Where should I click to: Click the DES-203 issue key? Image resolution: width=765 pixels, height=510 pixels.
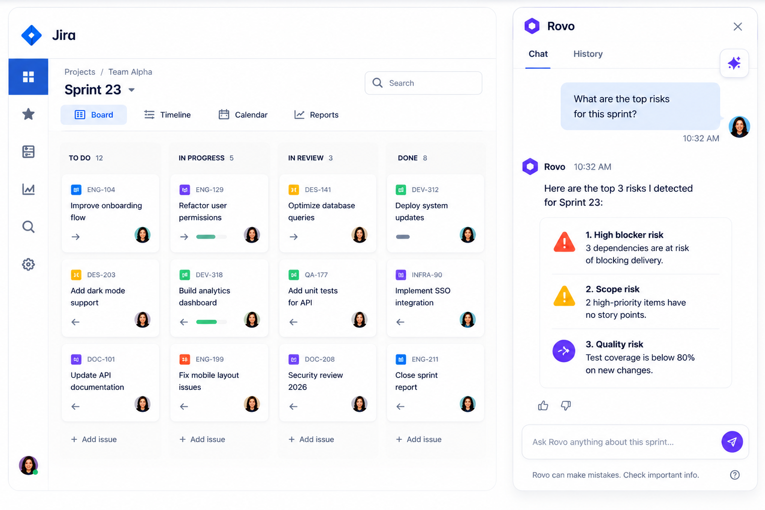click(x=101, y=275)
